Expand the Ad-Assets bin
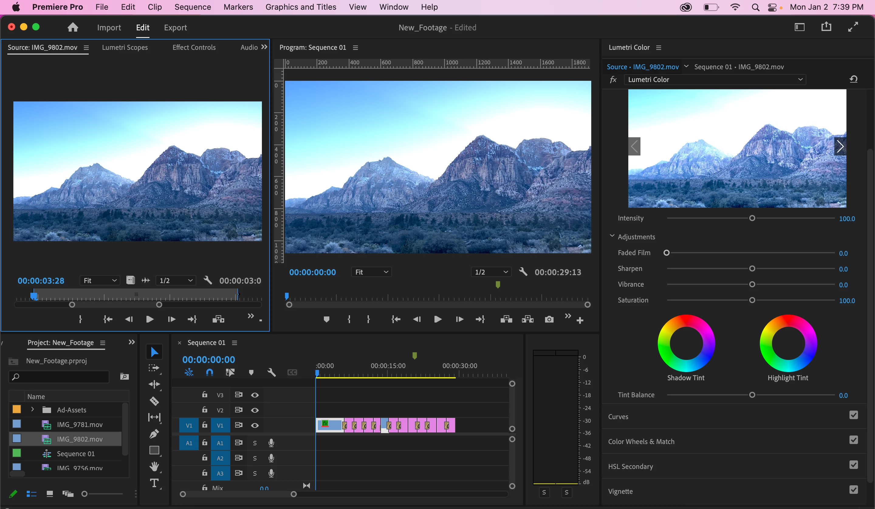This screenshot has width=875, height=509. [33, 409]
